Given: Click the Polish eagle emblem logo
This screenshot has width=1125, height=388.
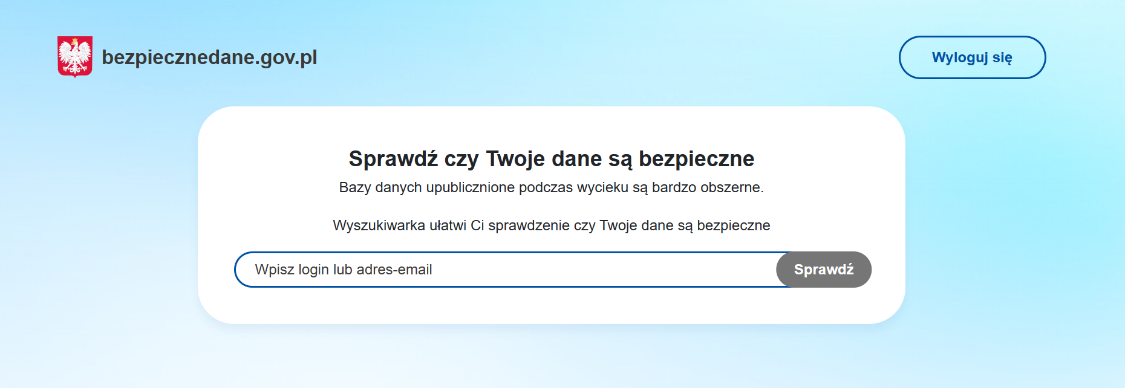Looking at the screenshot, I should [75, 57].
